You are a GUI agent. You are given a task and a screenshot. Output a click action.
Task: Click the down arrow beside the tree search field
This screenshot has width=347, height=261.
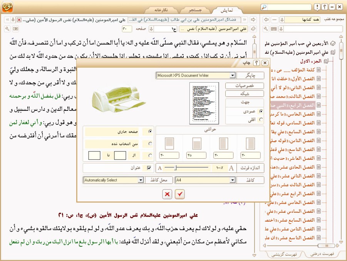pos(281,29)
